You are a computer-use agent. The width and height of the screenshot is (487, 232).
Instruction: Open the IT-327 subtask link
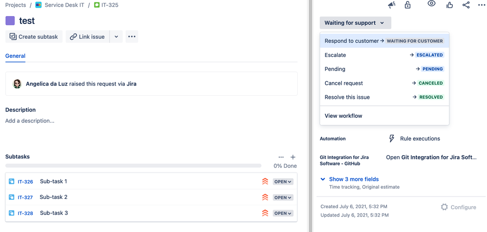25,197
